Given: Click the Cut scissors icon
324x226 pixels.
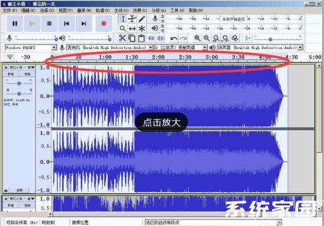Looking at the screenshot, I should pyautogui.click(x=123, y=38).
